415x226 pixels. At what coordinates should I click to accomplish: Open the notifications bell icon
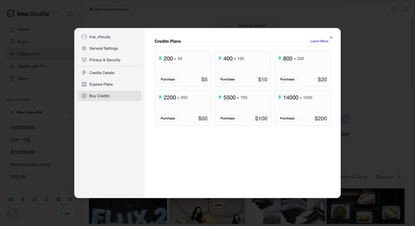pyautogui.click(x=47, y=199)
